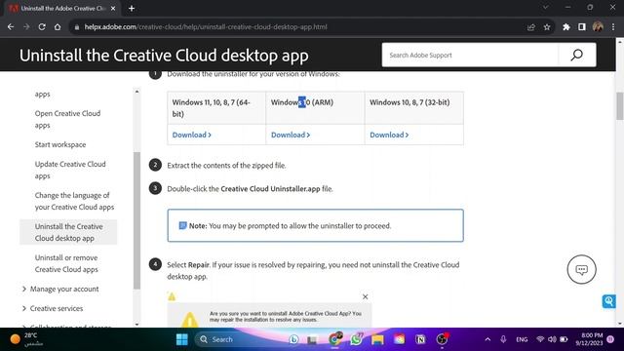Click the microphone tray icon
624x351 pixels.
click(503, 339)
